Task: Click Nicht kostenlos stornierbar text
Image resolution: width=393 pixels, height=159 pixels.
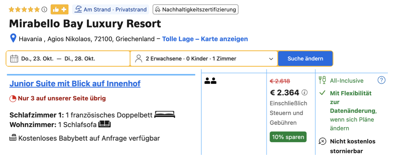Action: [353, 146]
